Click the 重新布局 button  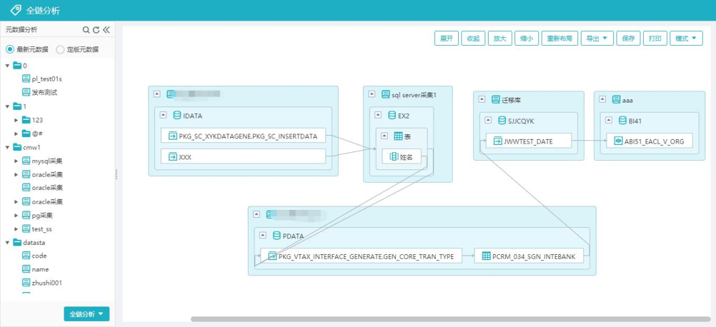[x=560, y=38]
